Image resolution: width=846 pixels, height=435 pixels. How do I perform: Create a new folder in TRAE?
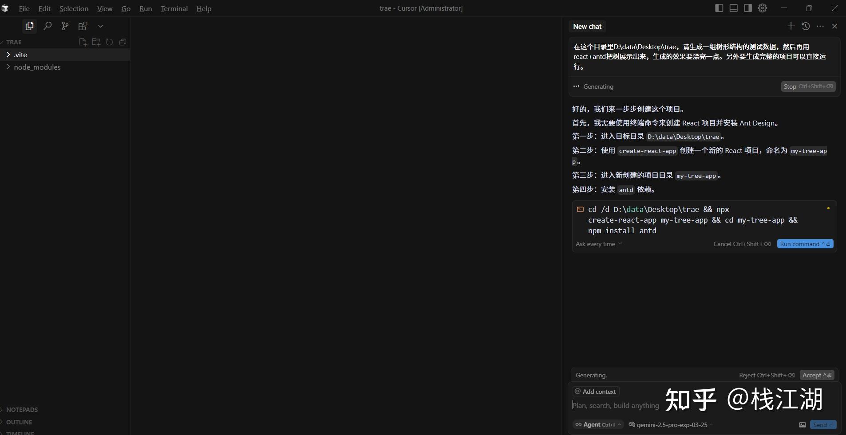[x=96, y=42]
